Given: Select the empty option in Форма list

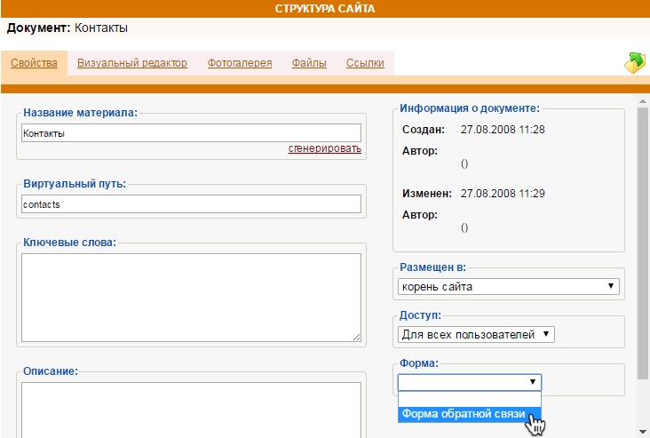Looking at the screenshot, I should pyautogui.click(x=469, y=399).
